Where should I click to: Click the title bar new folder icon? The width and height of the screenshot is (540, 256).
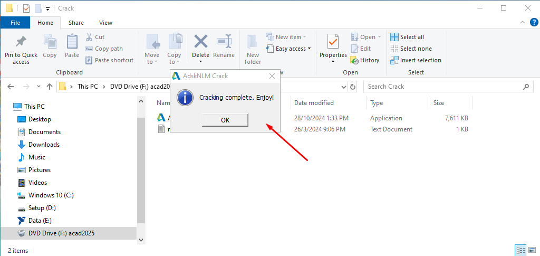pos(38,8)
